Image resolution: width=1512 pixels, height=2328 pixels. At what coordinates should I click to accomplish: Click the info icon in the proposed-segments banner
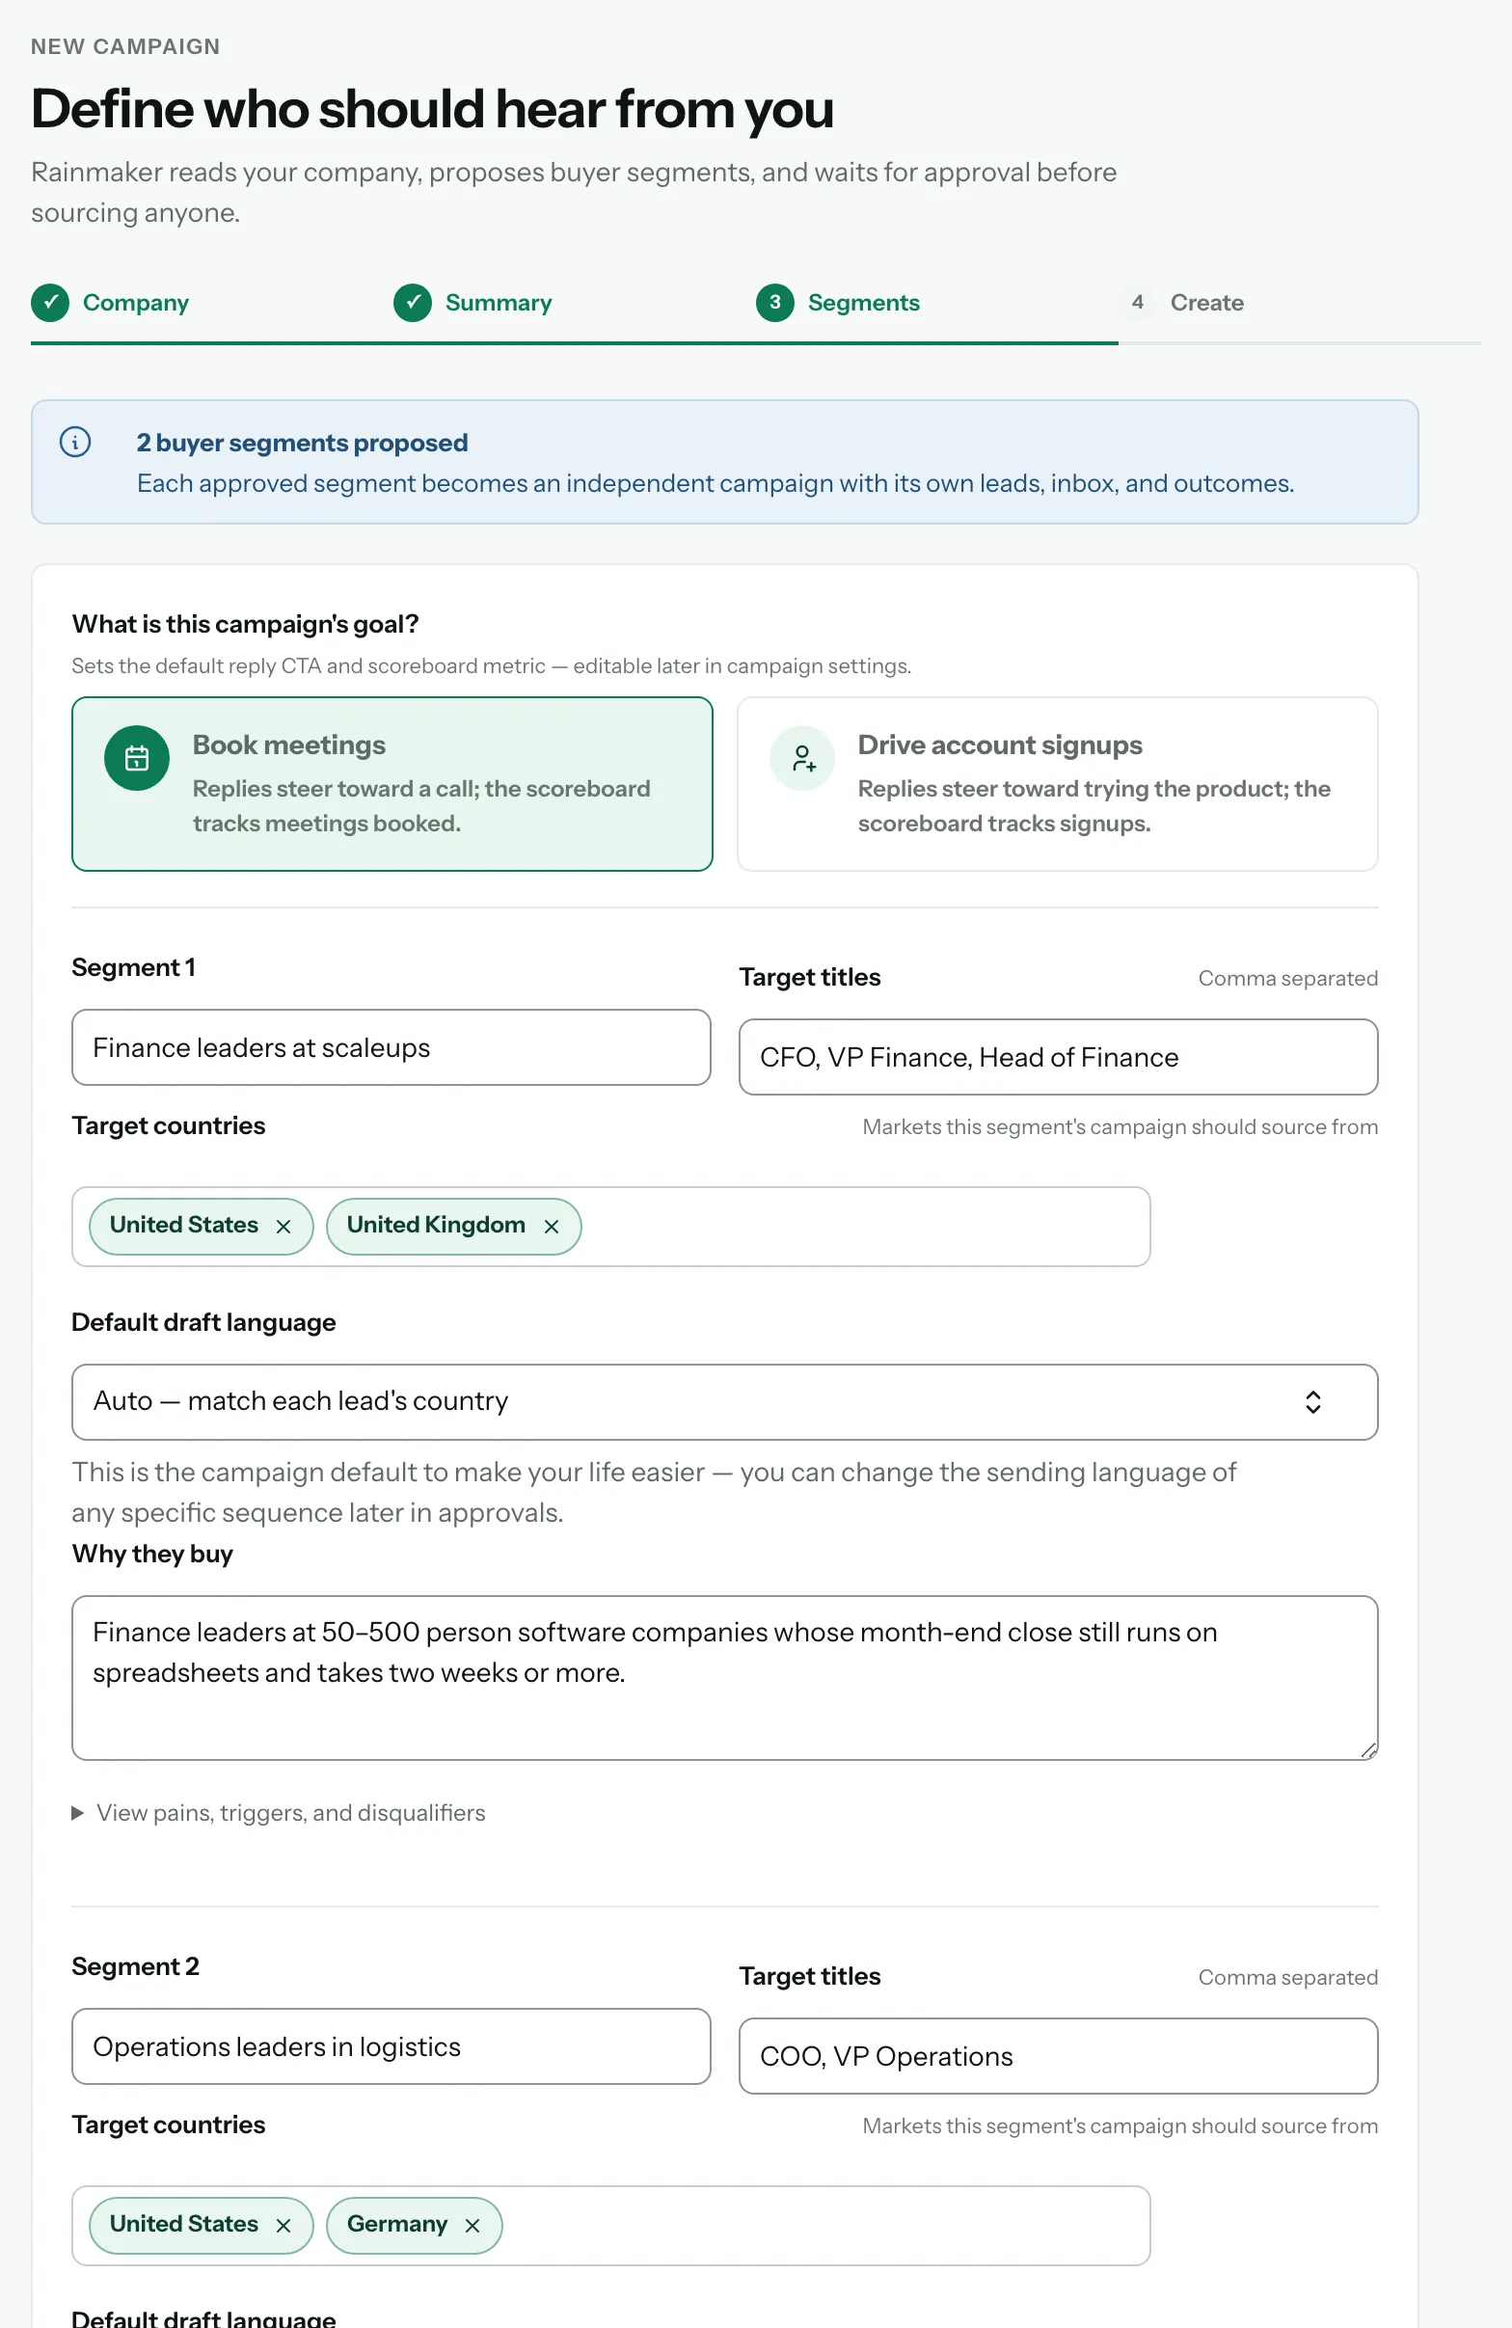point(75,442)
